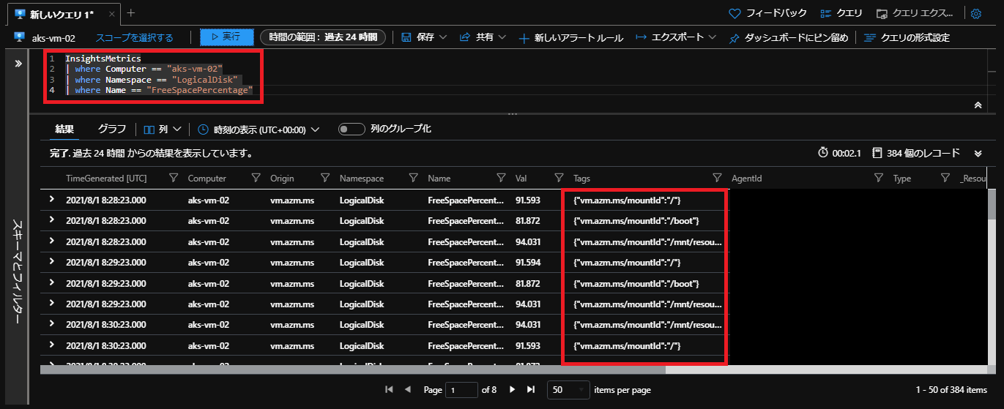Screen dimensions: 1004x409
Task: Expand the スキーマとフィルター side panel
Action: 18,64
